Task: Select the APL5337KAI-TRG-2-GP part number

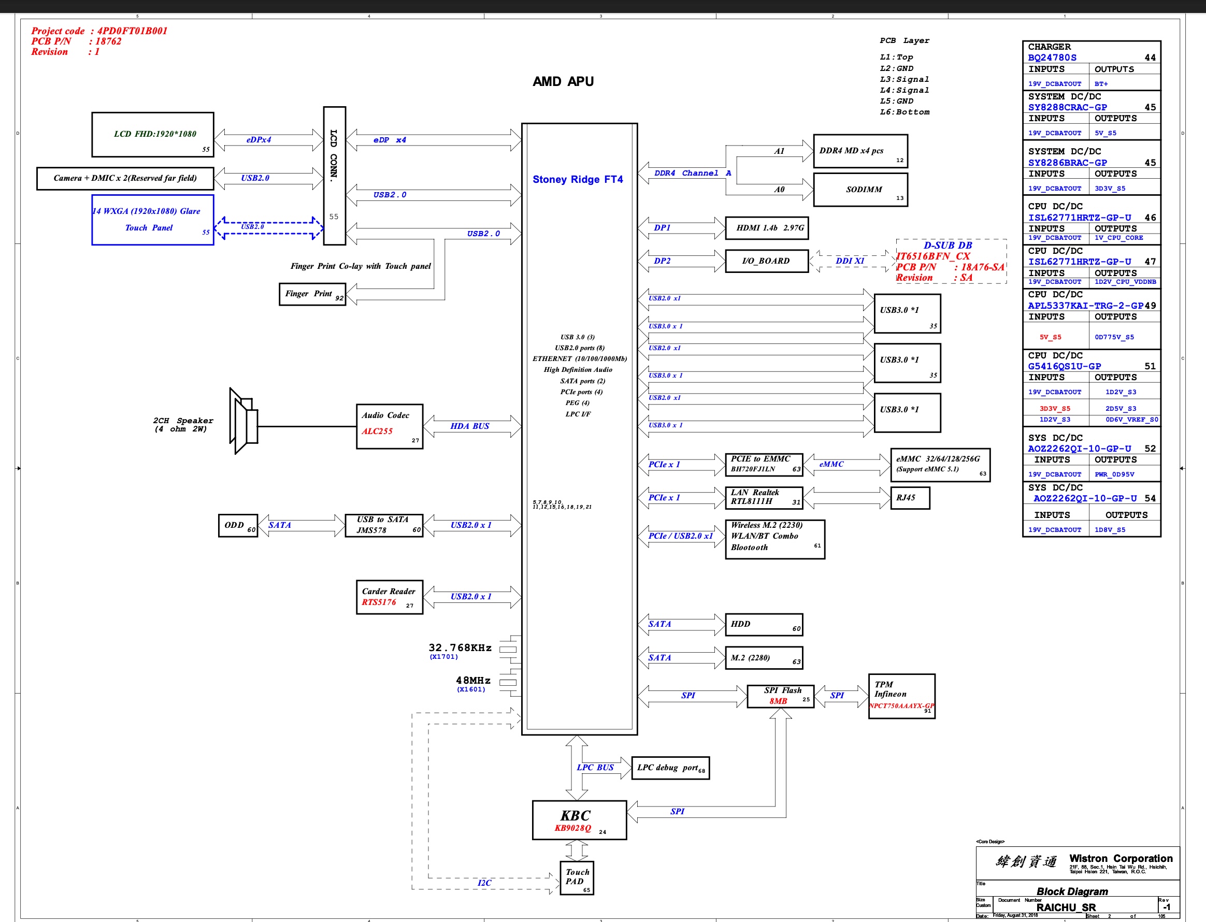Action: (1085, 306)
